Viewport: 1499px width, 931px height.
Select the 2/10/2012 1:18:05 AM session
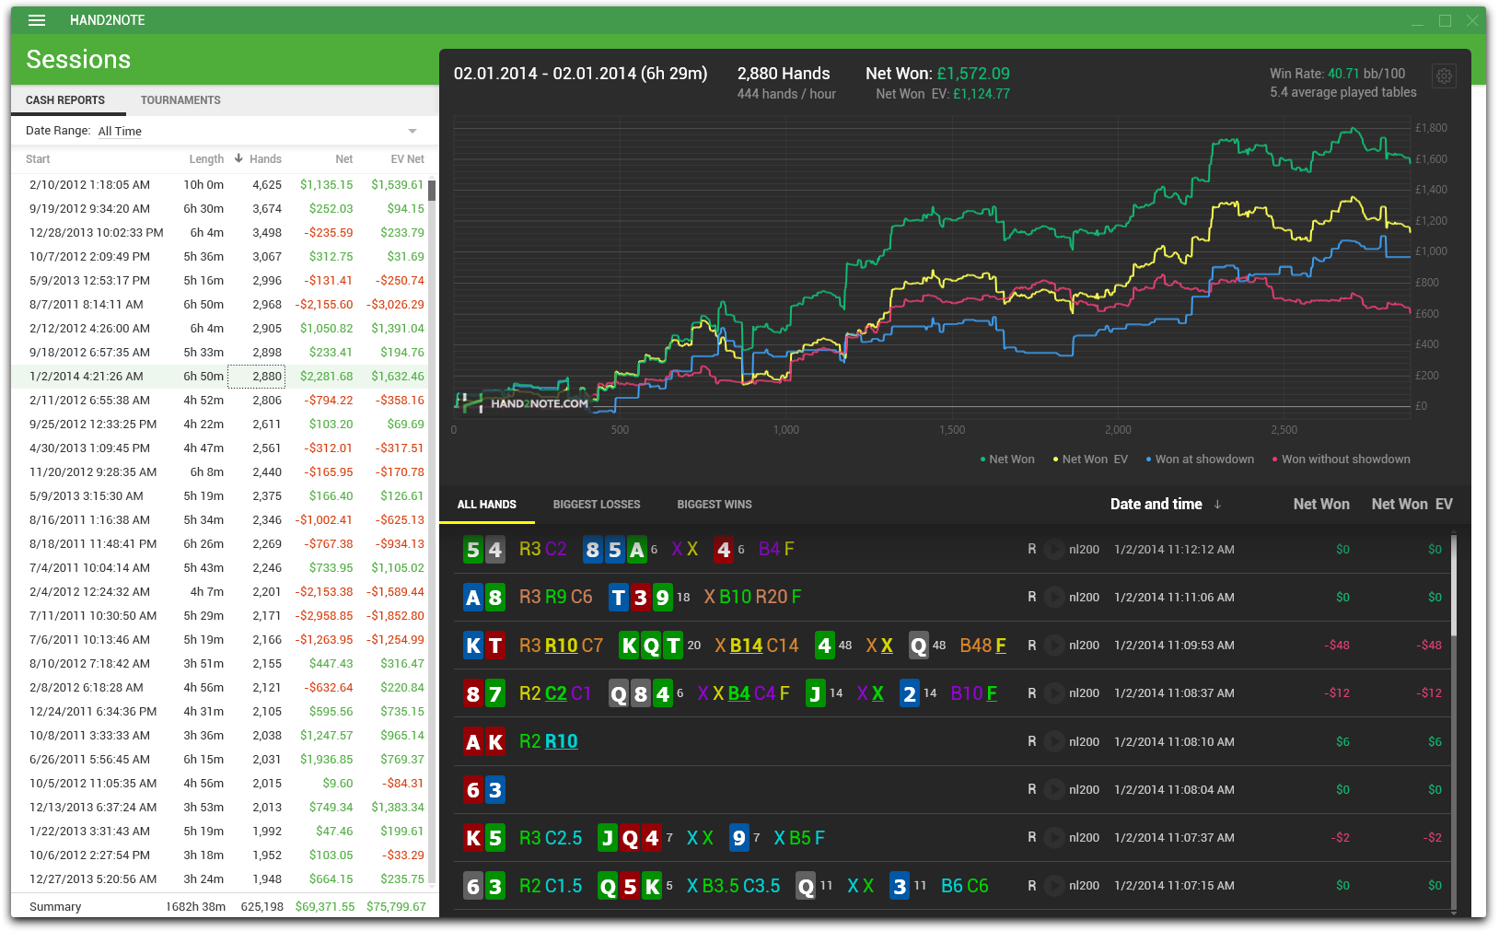pyautogui.click(x=219, y=185)
